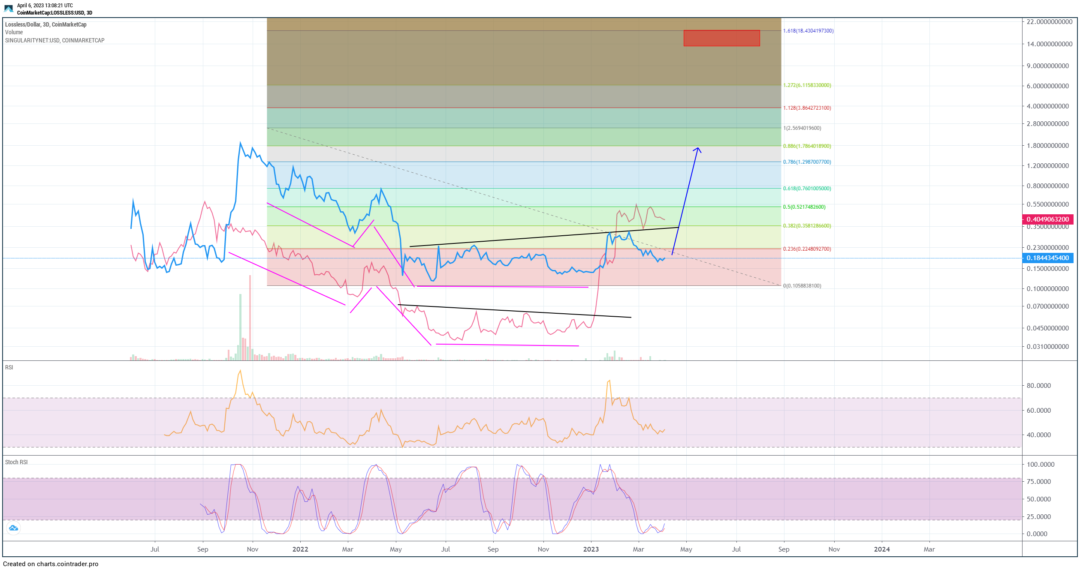Click the 2023 marker on time axis

[591, 549]
